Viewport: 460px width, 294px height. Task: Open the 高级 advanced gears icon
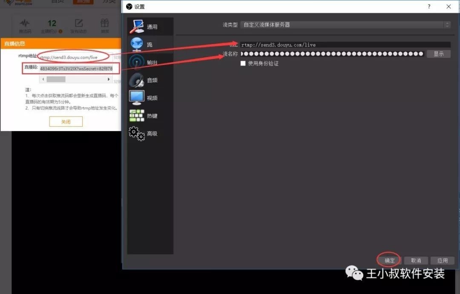click(137, 133)
